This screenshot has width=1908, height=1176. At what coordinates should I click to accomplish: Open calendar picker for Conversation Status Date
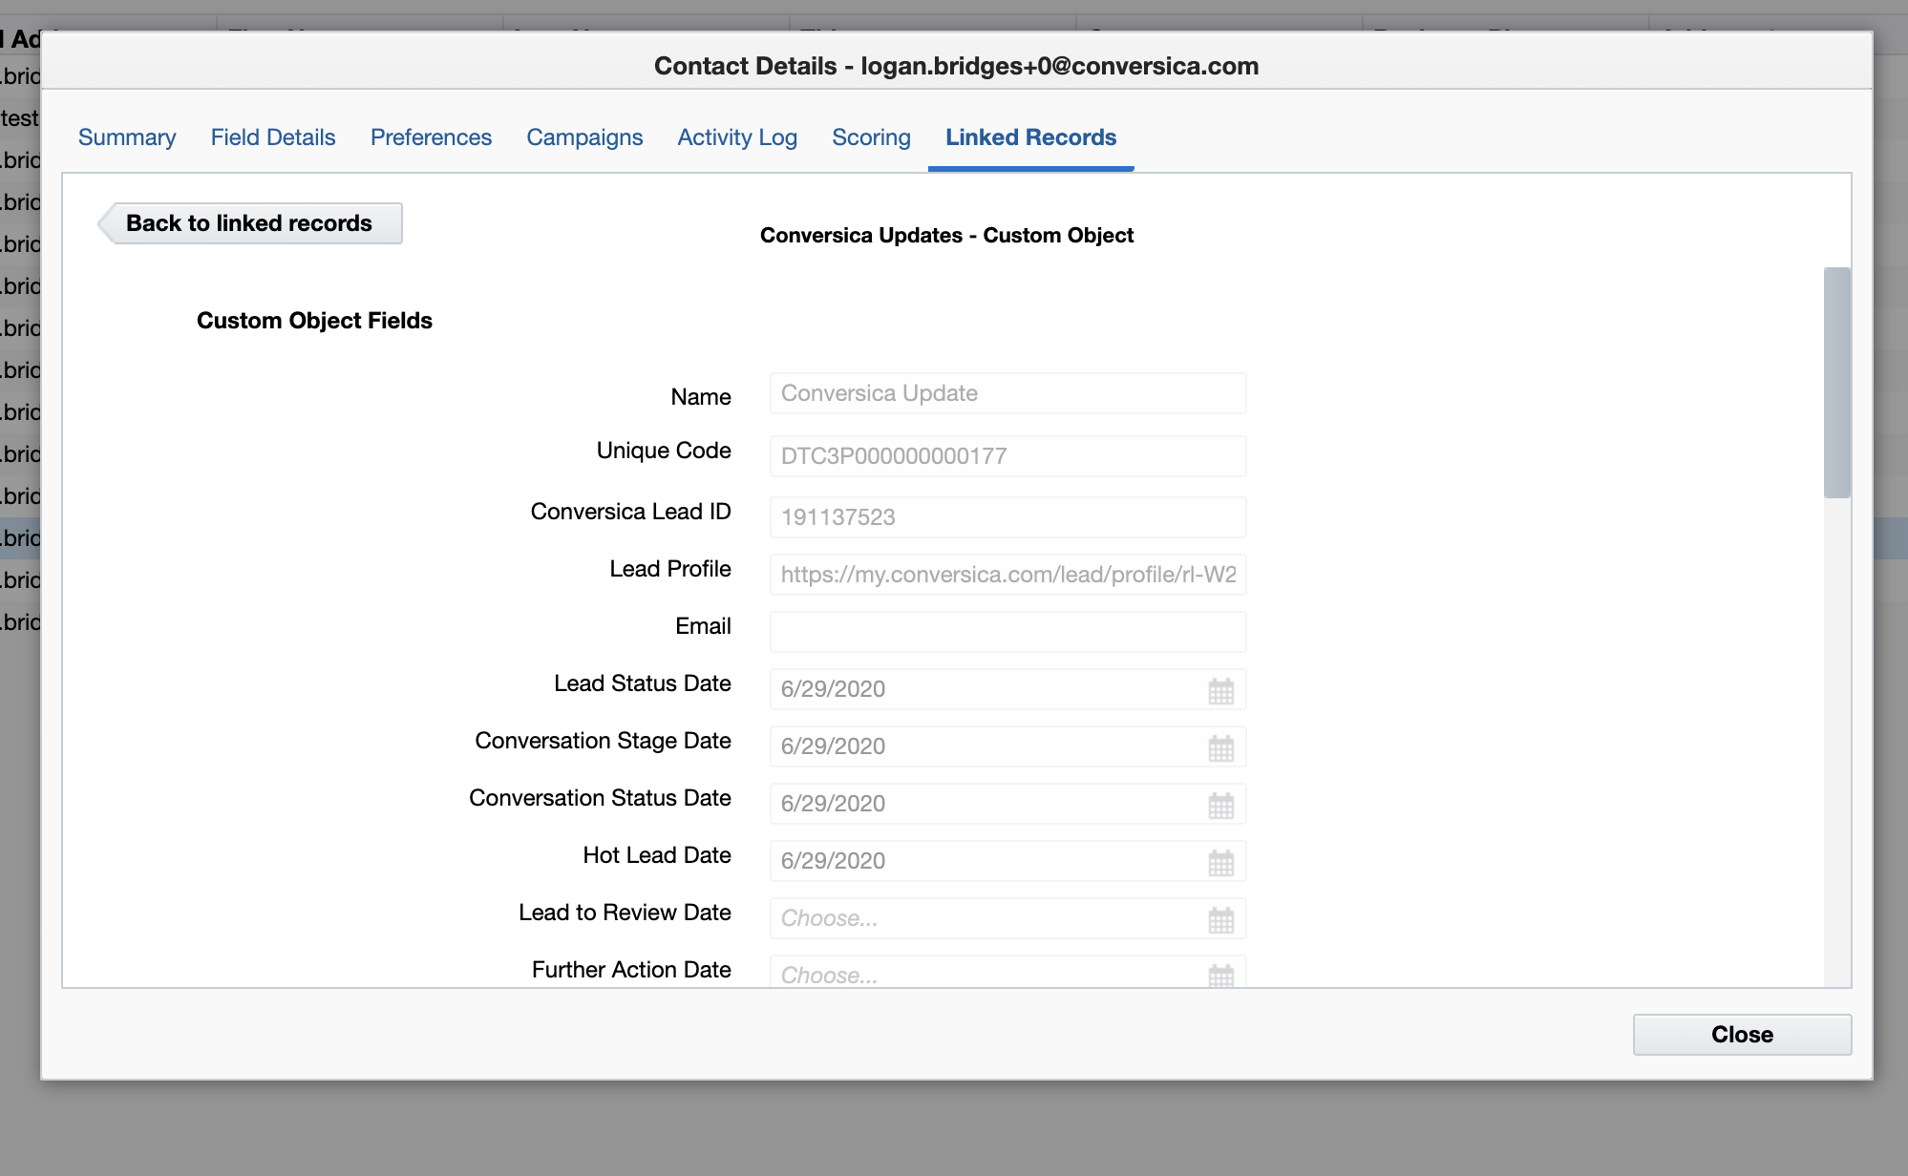(x=1221, y=805)
